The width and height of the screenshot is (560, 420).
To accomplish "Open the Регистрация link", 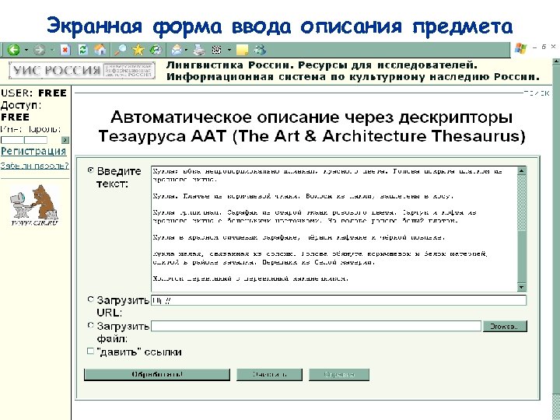I will pyautogui.click(x=33, y=152).
